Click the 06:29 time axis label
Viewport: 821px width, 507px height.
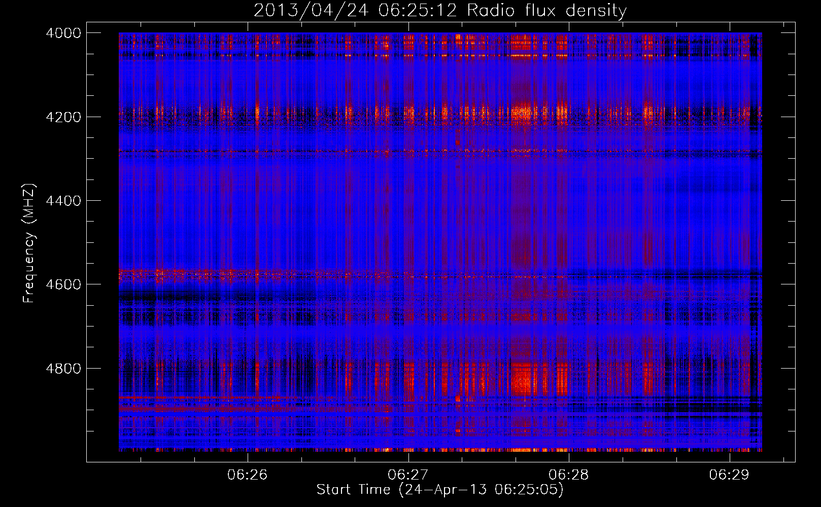(x=729, y=475)
